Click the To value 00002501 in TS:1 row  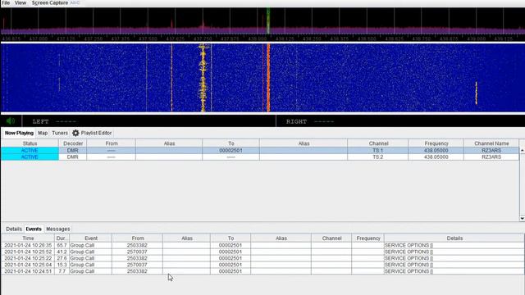pyautogui.click(x=231, y=151)
